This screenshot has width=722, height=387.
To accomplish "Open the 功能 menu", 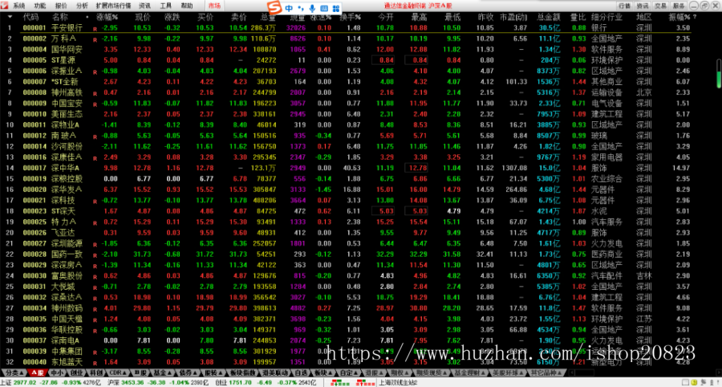I will tap(40, 6).
